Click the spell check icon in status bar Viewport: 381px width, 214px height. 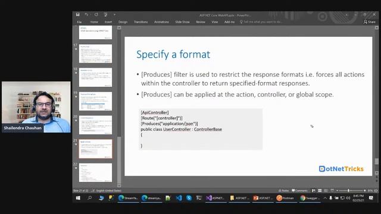click(93, 191)
